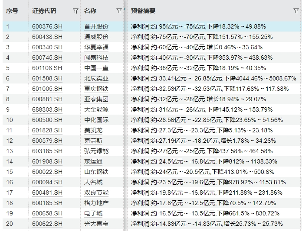The width and height of the screenshot is (302, 231).
Task: Open the filter icon in 证券代码 column
Action: (x=76, y=11)
